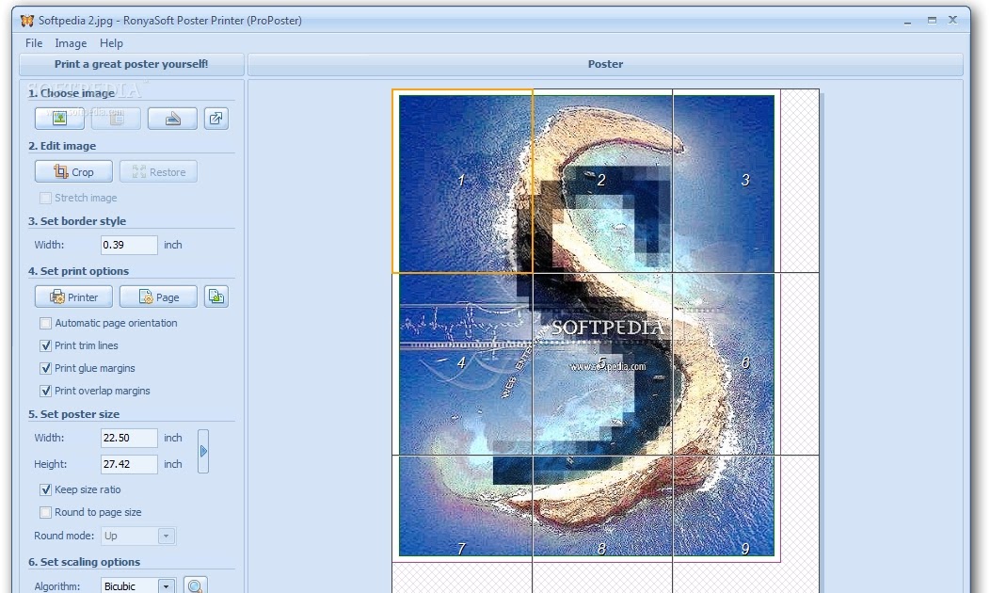Click the border Width field

129,245
